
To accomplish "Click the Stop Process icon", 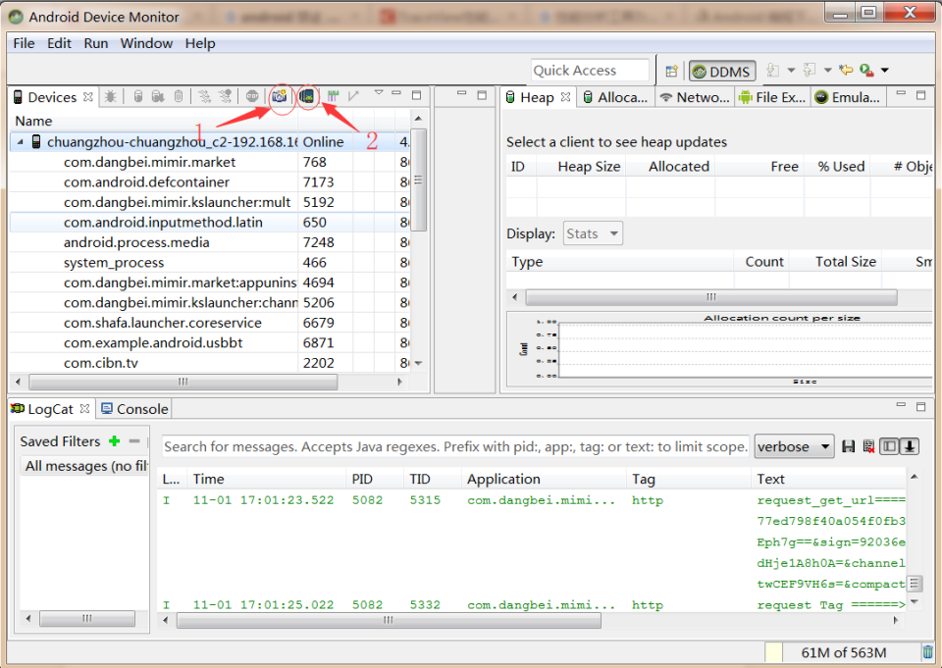I will (252, 96).
